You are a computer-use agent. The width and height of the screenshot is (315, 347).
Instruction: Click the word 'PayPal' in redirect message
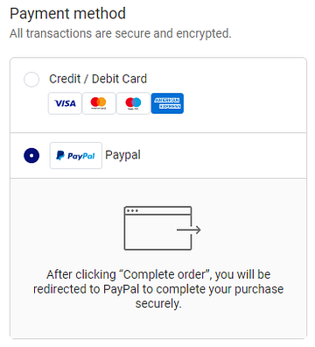[121, 289]
